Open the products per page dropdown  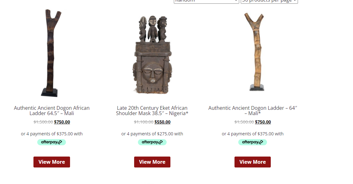269,1
